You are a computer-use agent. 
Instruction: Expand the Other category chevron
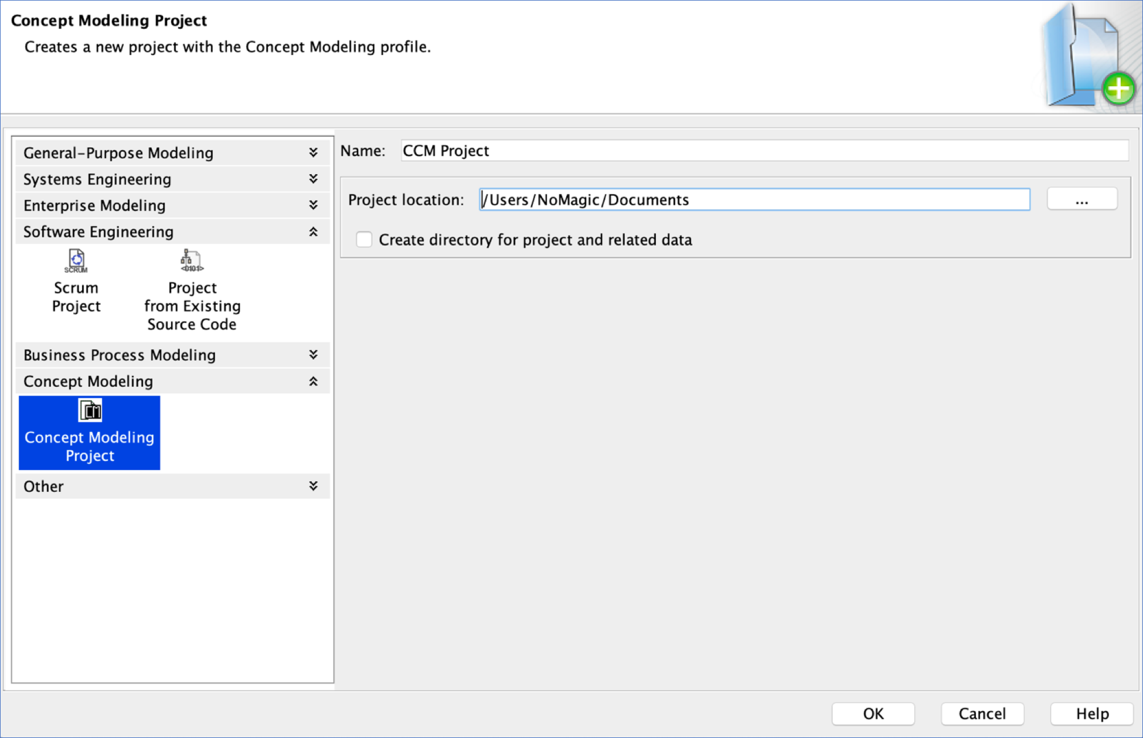[314, 486]
